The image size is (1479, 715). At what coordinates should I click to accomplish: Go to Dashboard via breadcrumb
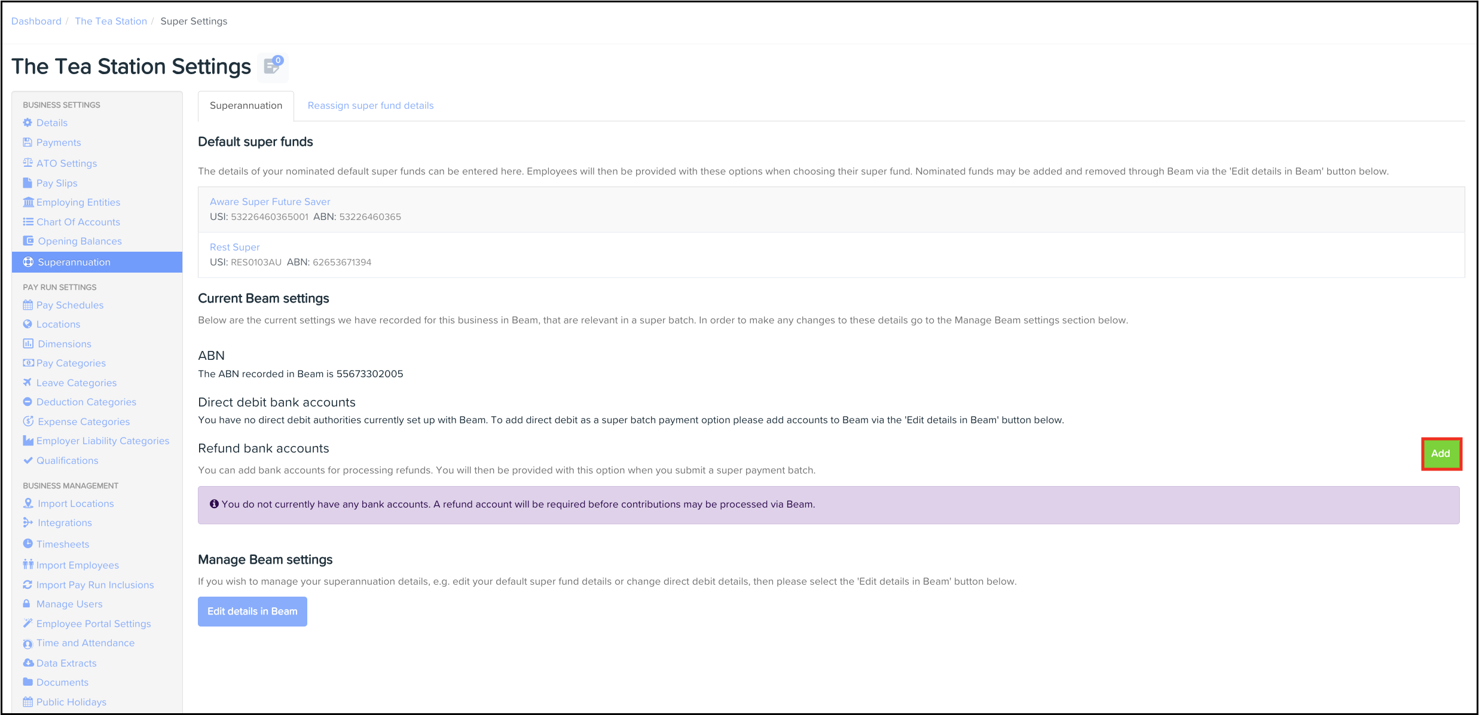[x=36, y=21]
